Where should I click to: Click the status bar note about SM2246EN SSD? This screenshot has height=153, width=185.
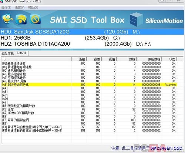point(147,148)
